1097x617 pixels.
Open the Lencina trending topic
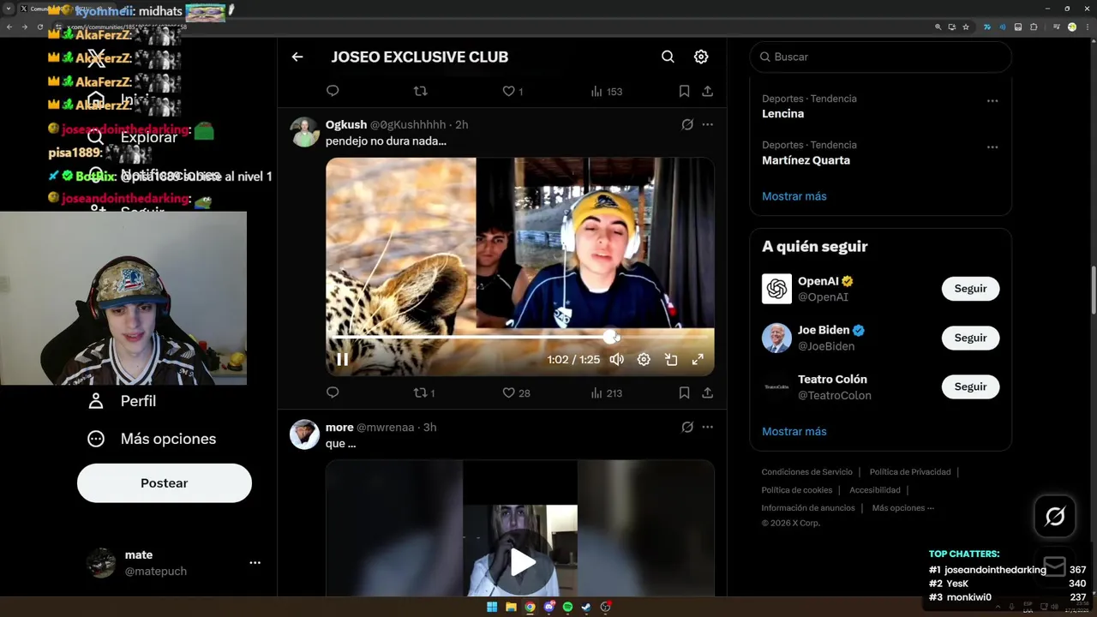point(782,113)
